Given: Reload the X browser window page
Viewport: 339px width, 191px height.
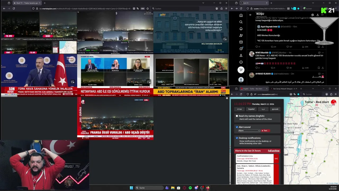Looking at the screenshot, I should tap(241, 8).
